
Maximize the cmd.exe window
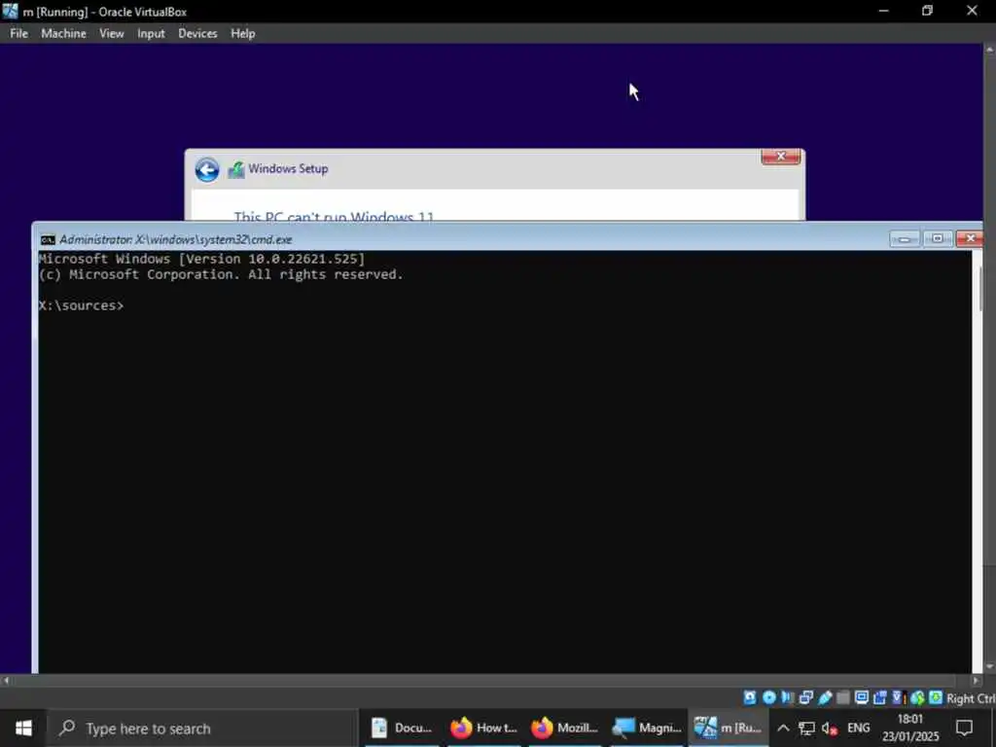point(938,239)
